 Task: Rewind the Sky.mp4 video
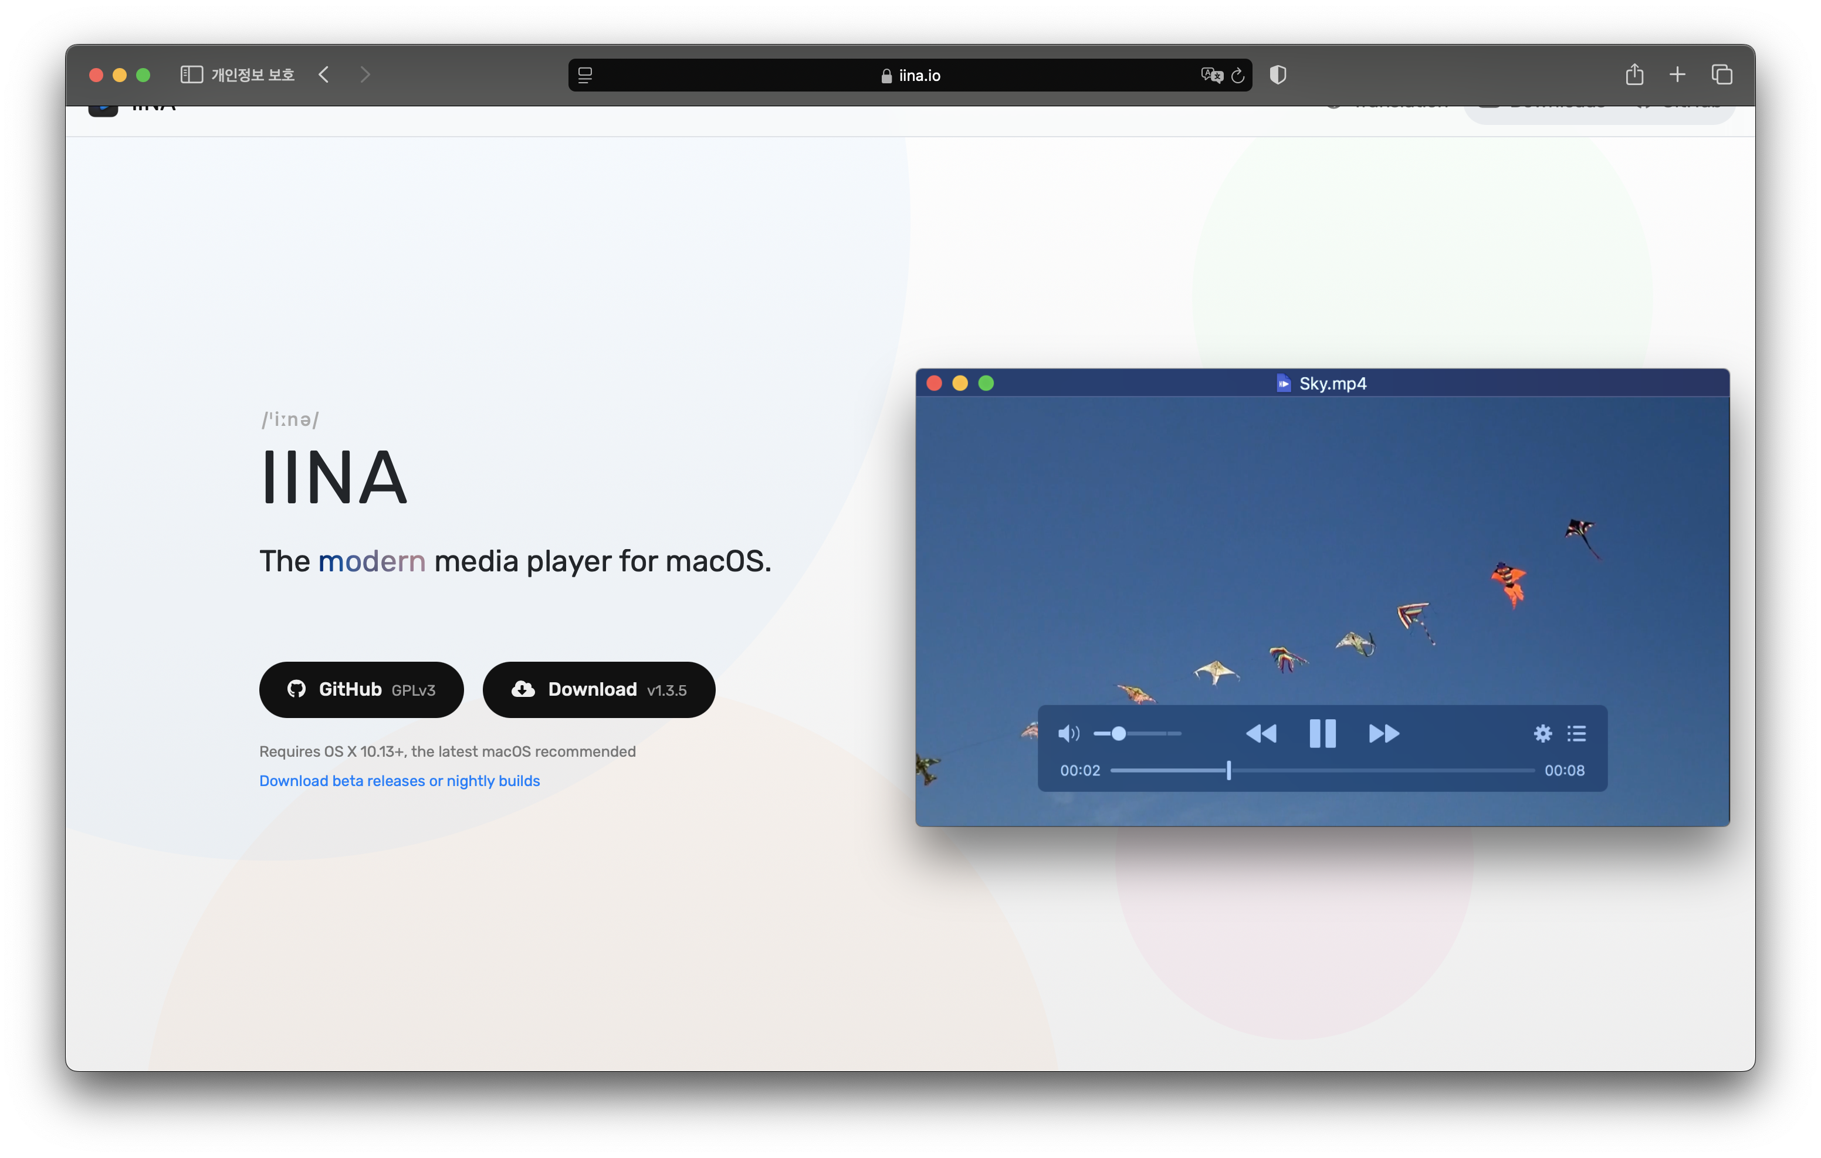pyautogui.click(x=1261, y=733)
